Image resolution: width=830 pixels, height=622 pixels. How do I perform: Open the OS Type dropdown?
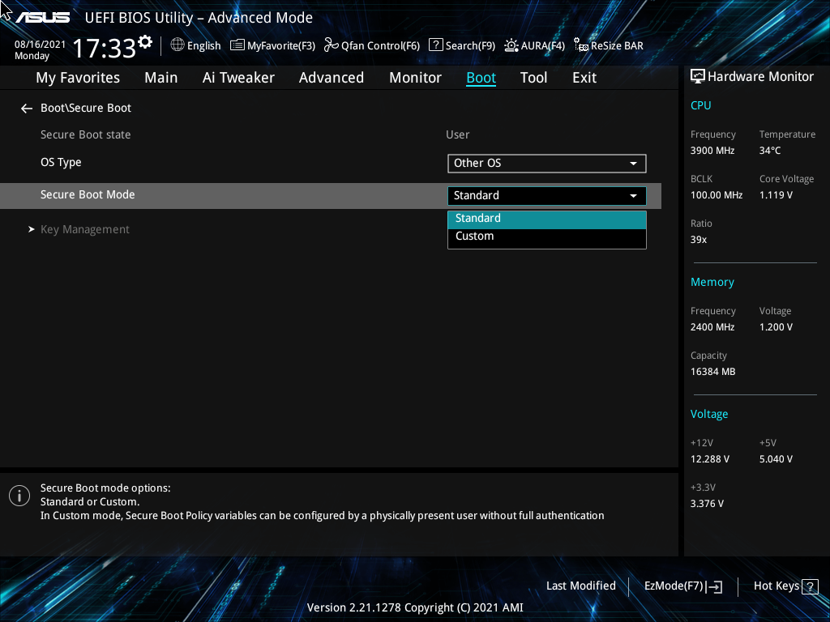pos(547,164)
